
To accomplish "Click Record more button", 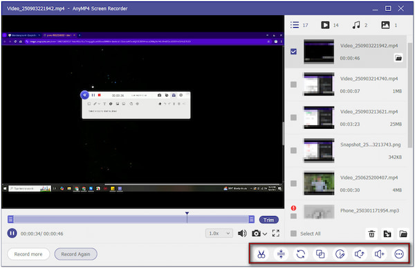I will coord(28,254).
